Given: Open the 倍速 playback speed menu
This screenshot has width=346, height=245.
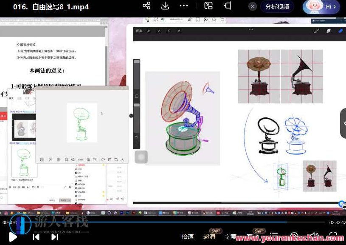Looking at the screenshot, I should tap(188, 236).
